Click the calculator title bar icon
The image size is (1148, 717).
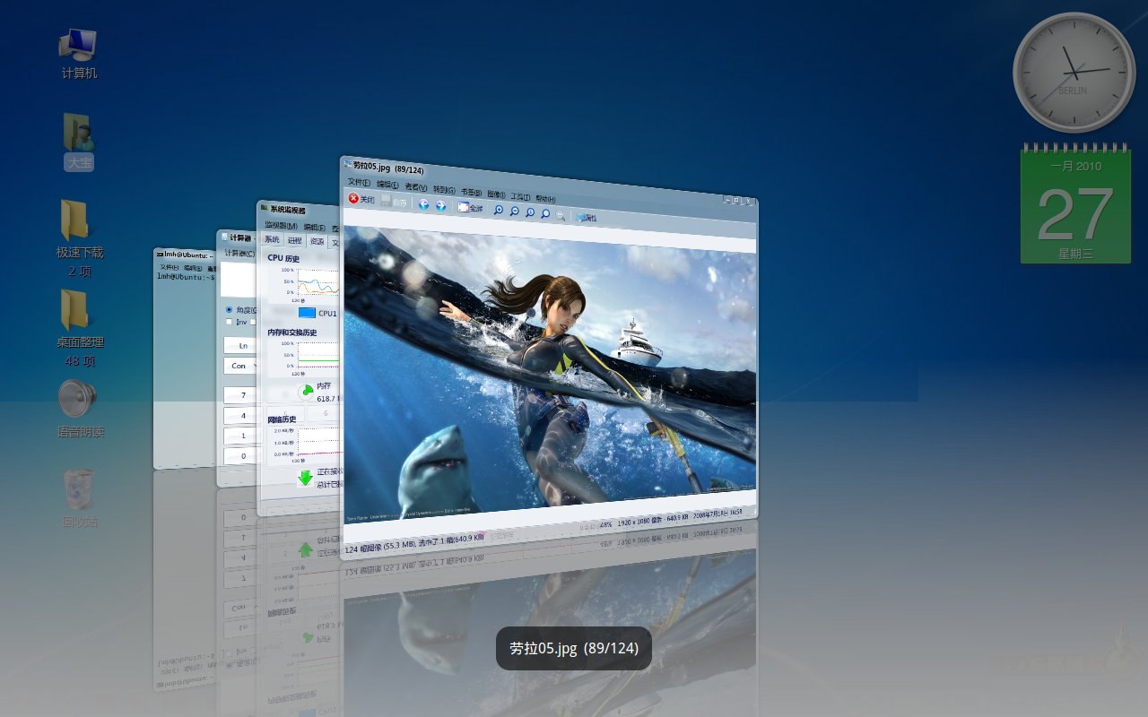[x=225, y=237]
